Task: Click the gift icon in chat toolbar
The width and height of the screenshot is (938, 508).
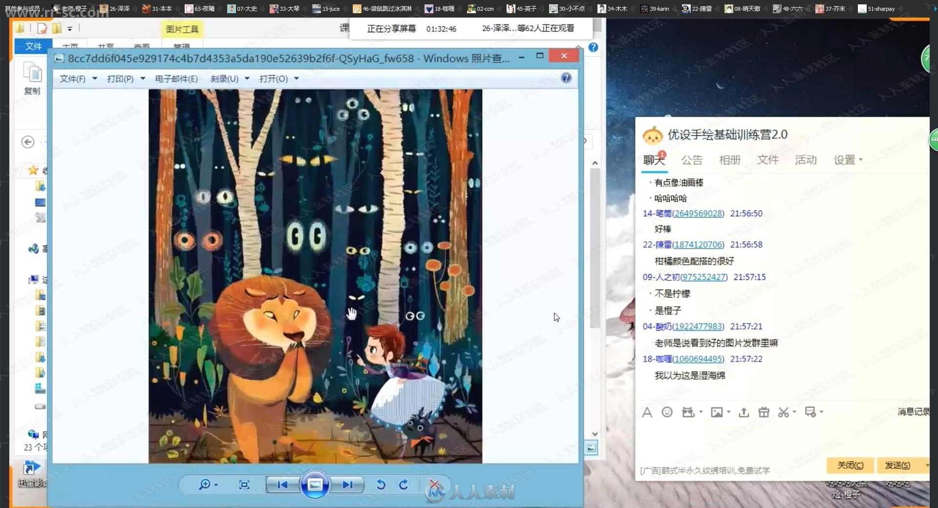Action: click(764, 412)
